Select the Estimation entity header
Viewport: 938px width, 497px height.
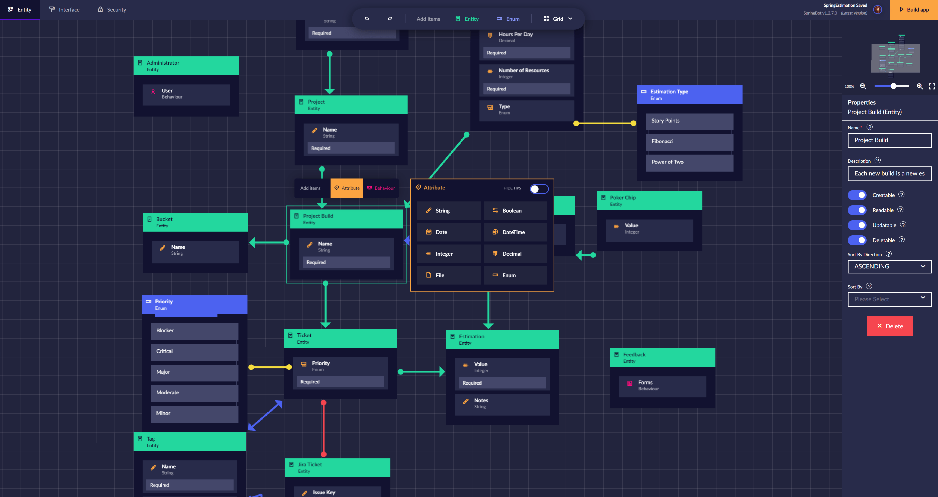pos(502,339)
